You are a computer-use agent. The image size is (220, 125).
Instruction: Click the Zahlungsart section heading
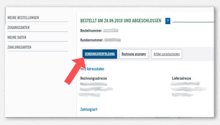point(89,109)
